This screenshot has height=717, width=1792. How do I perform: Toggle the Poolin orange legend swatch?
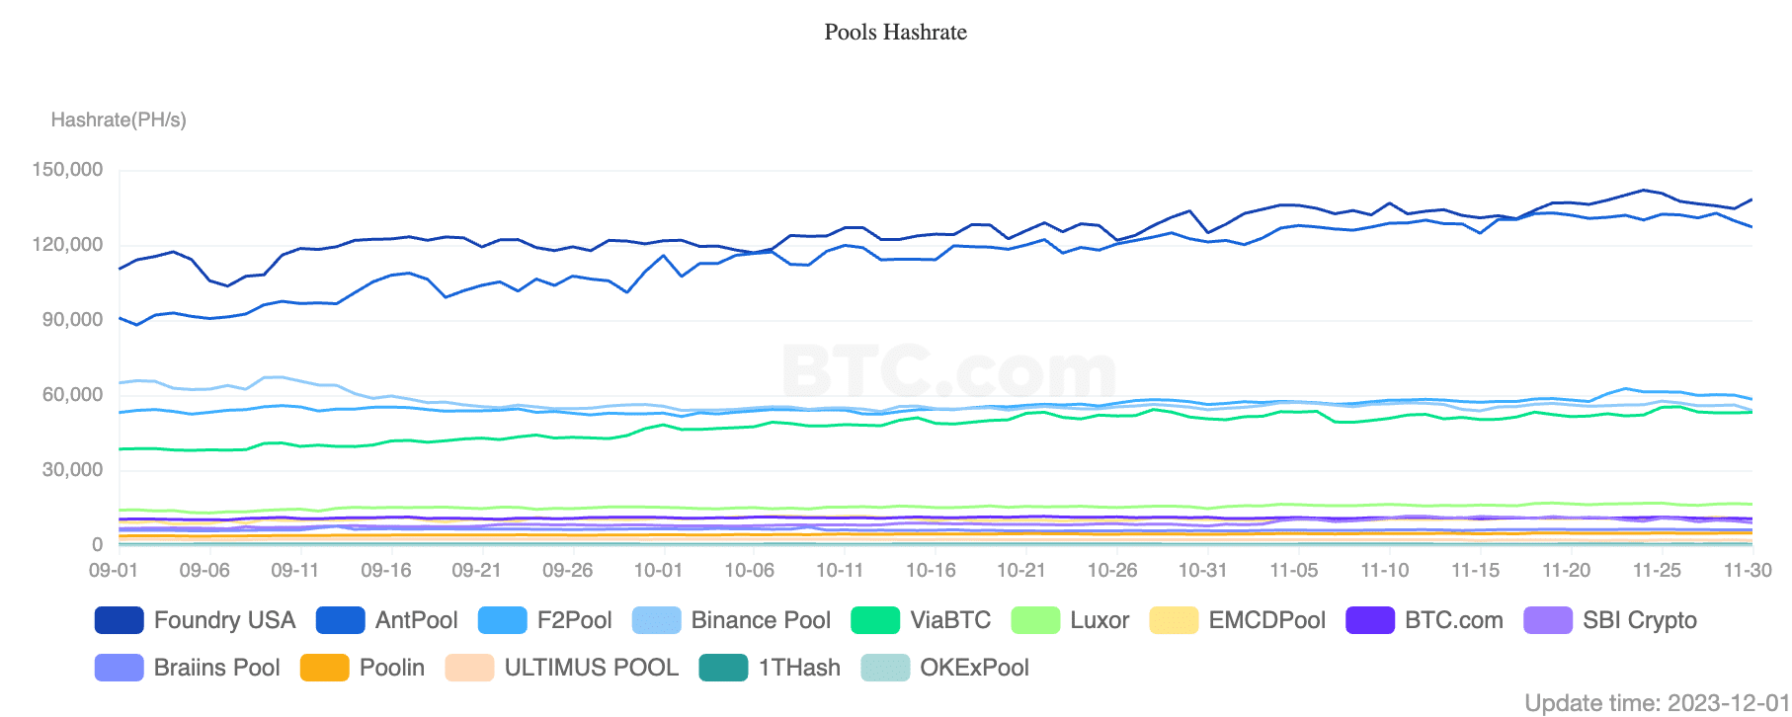[x=325, y=668]
